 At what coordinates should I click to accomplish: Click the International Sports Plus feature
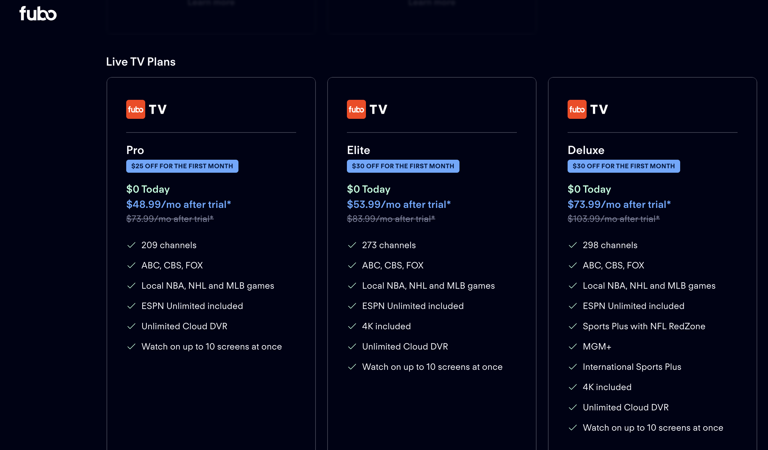(632, 367)
